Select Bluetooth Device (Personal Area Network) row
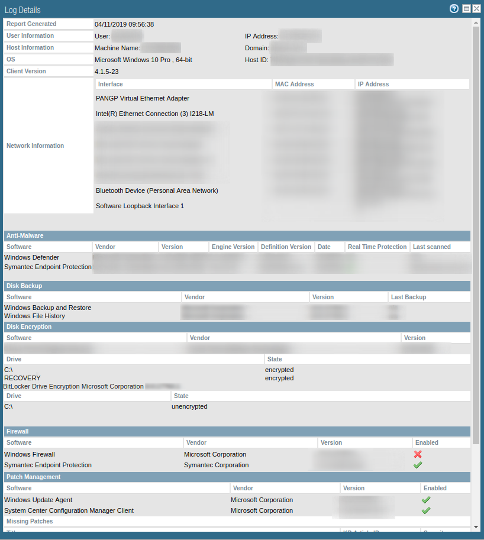Screen dimensions: 484x540 [x=157, y=190]
